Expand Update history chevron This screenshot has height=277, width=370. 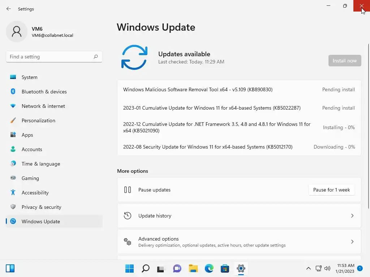pyautogui.click(x=352, y=216)
